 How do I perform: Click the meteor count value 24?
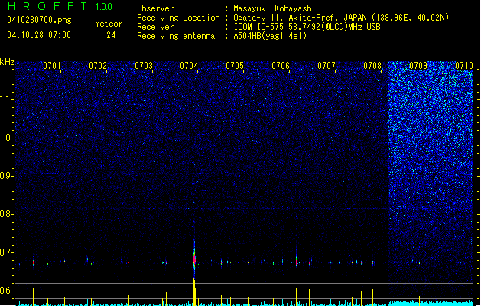coord(111,35)
